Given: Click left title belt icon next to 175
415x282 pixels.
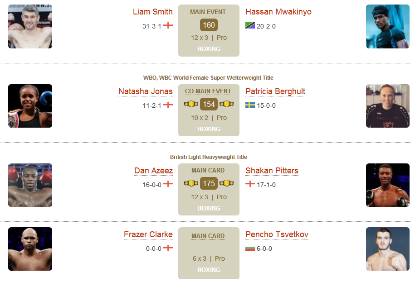Looking at the screenshot, I should pyautogui.click(x=191, y=183).
